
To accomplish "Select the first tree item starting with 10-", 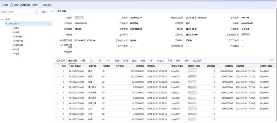I will (16, 28).
